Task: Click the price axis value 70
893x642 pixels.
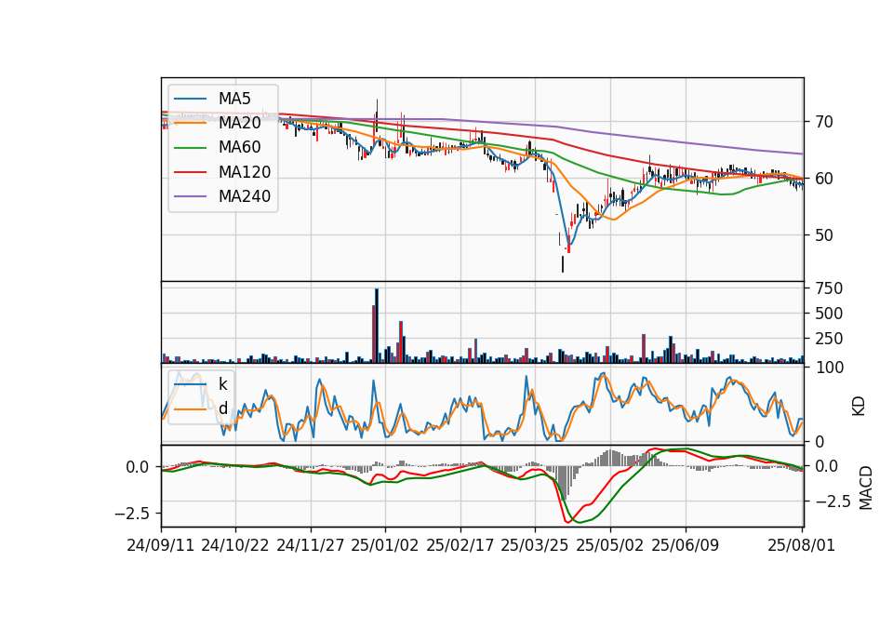Action: [x=823, y=122]
